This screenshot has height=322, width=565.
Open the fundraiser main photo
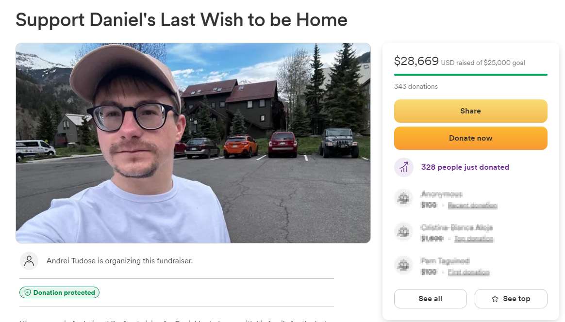tap(193, 143)
